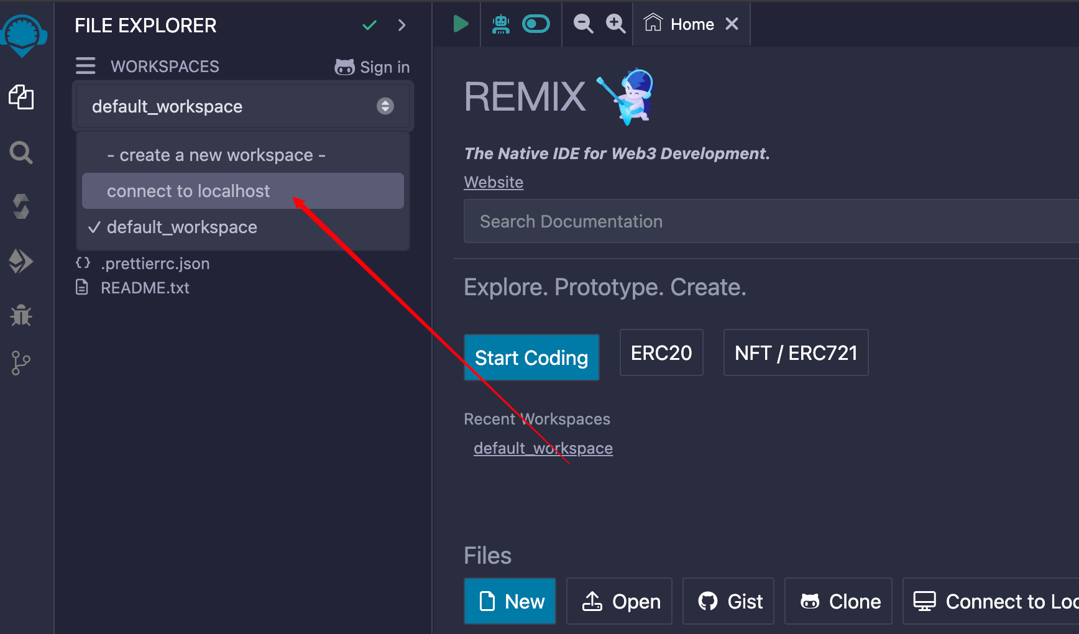This screenshot has height=634, width=1079.
Task: Create an NFT / ERC721 template
Action: 796,352
